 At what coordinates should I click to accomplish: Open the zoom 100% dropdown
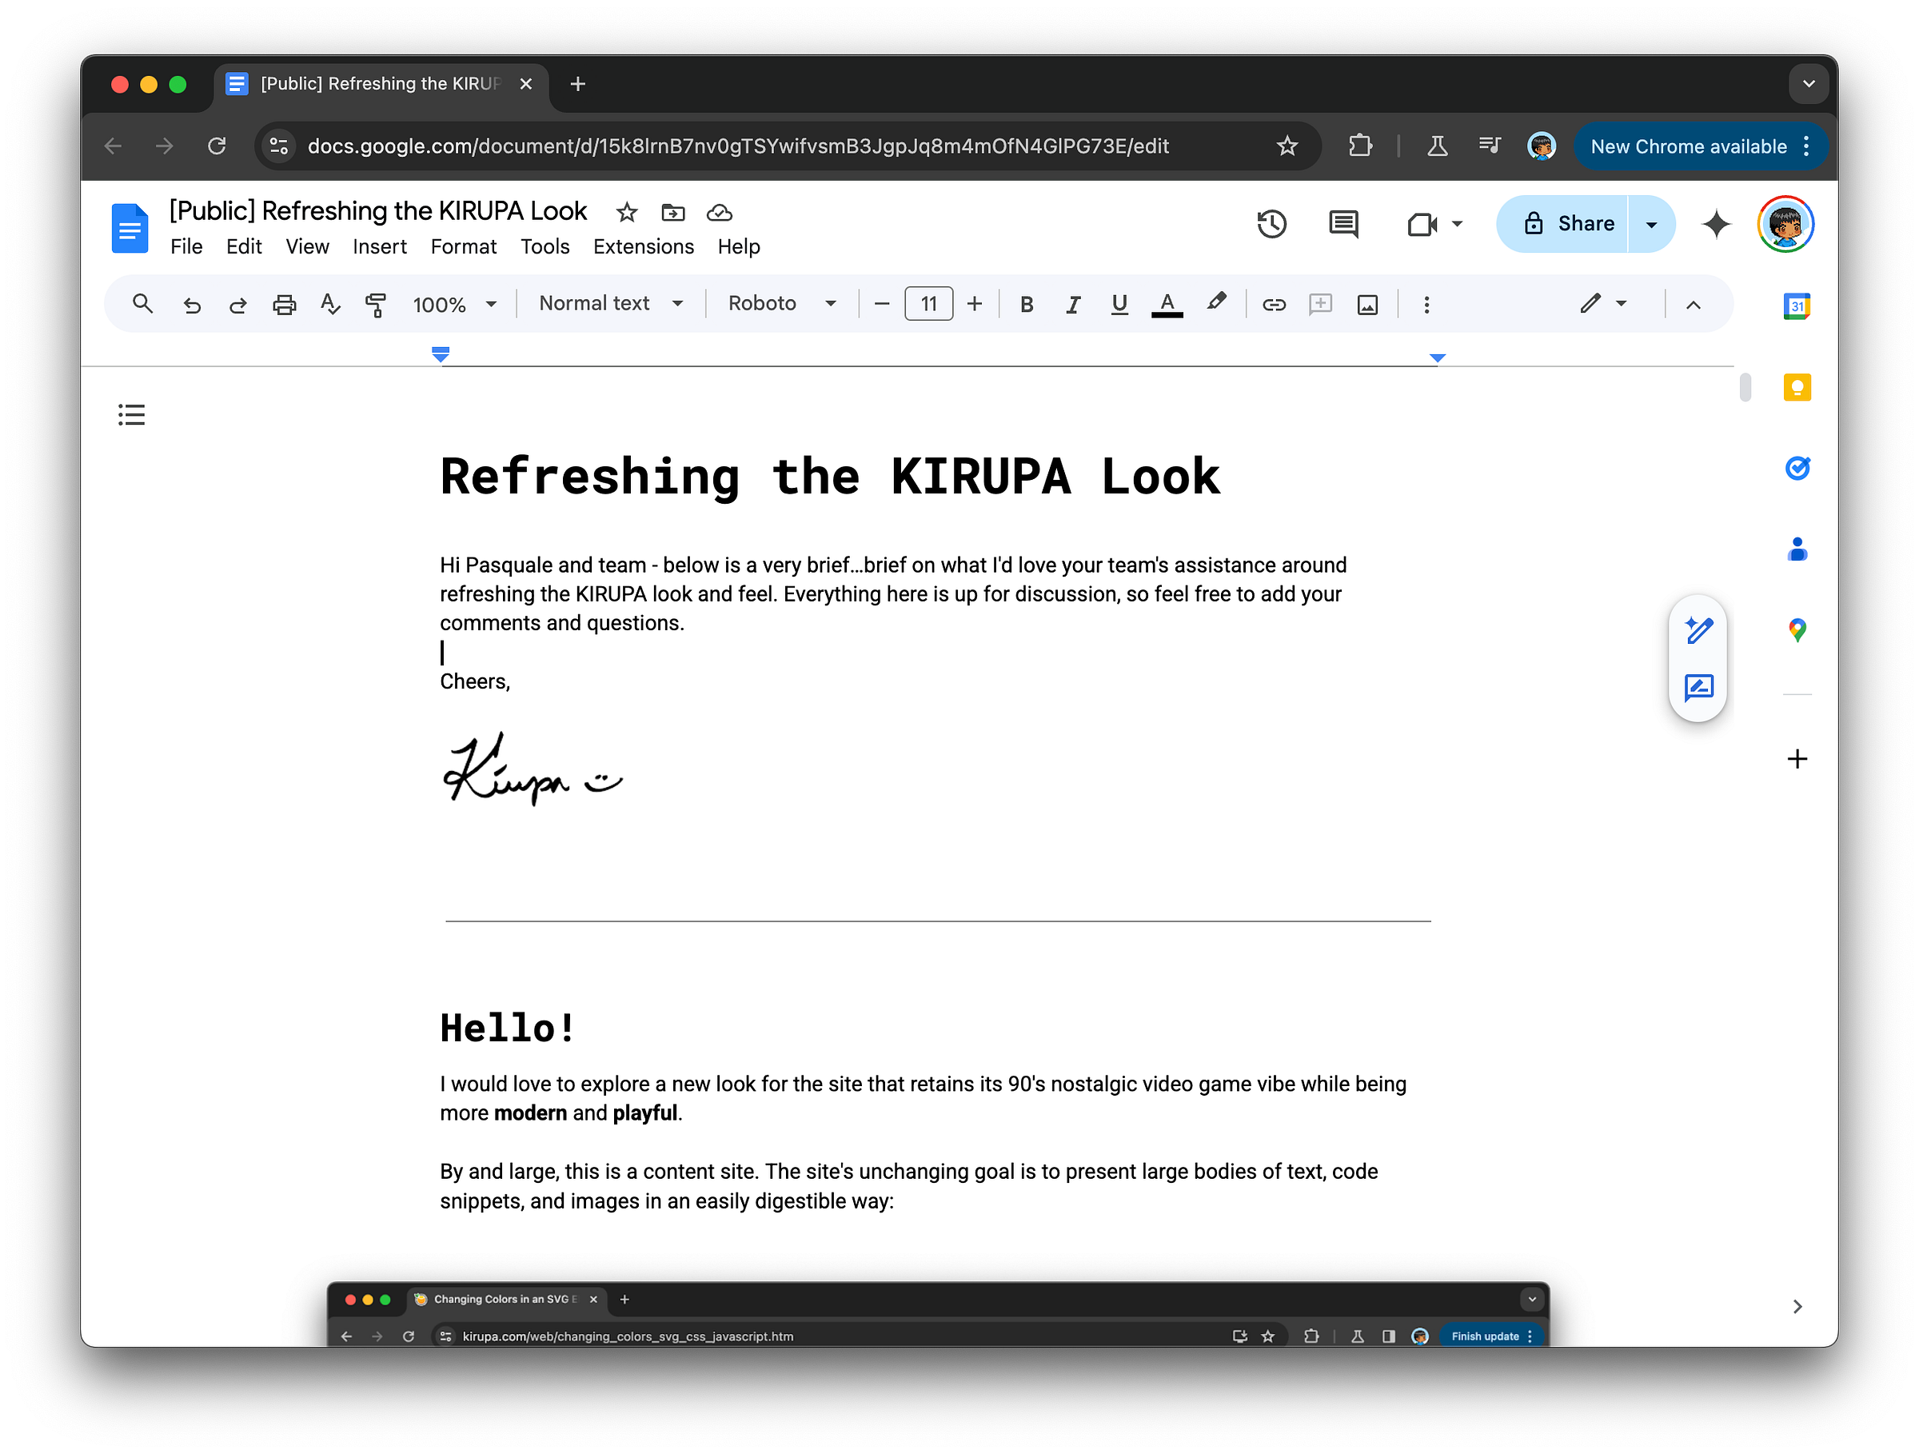(453, 305)
